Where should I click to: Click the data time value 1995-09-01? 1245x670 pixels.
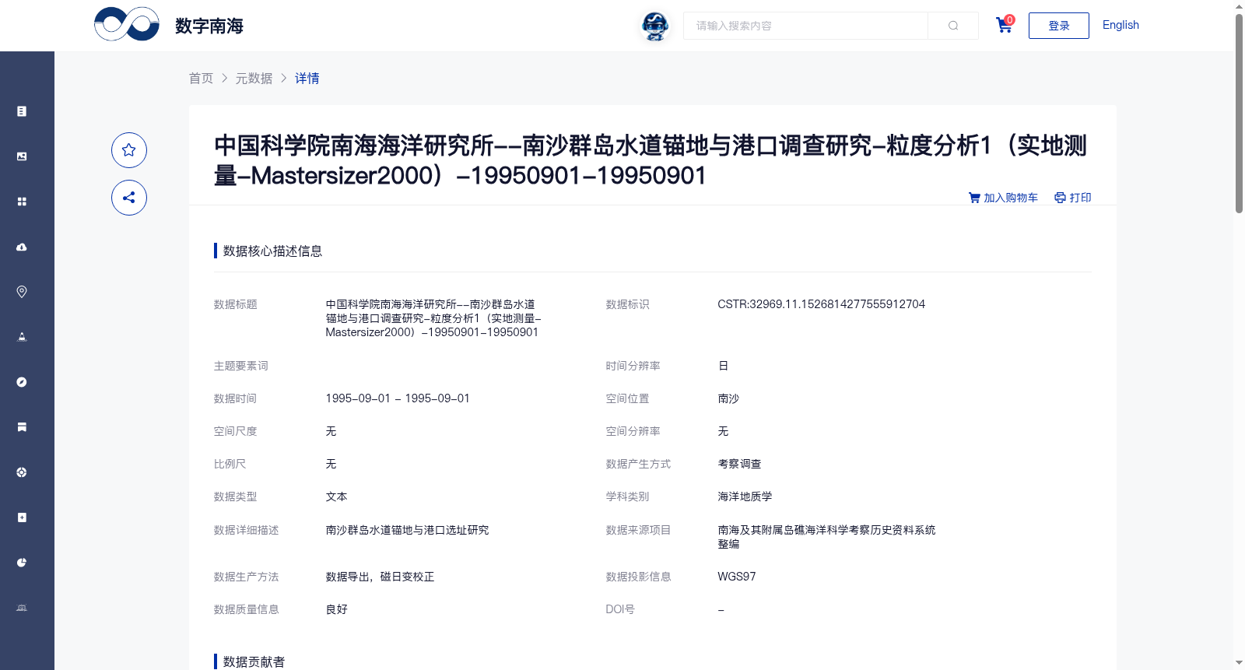coord(398,398)
